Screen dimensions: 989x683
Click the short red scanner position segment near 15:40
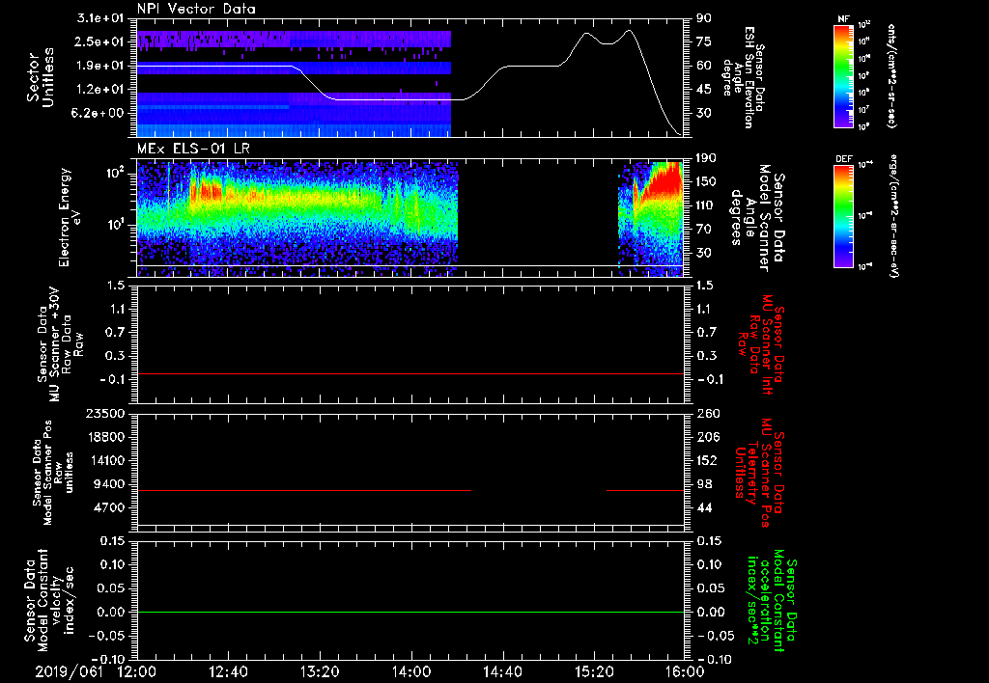point(644,490)
